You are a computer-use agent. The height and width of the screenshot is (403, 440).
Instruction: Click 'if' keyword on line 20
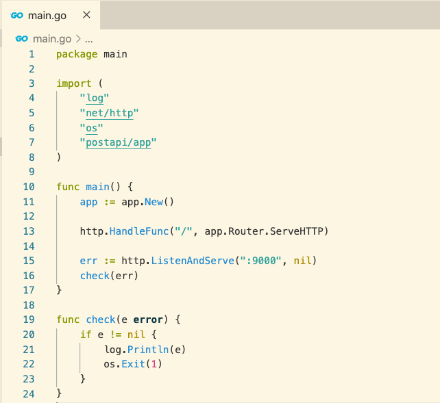point(86,335)
